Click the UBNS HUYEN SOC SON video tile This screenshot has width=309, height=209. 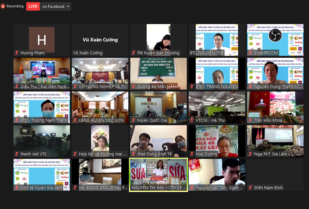[x=100, y=106]
